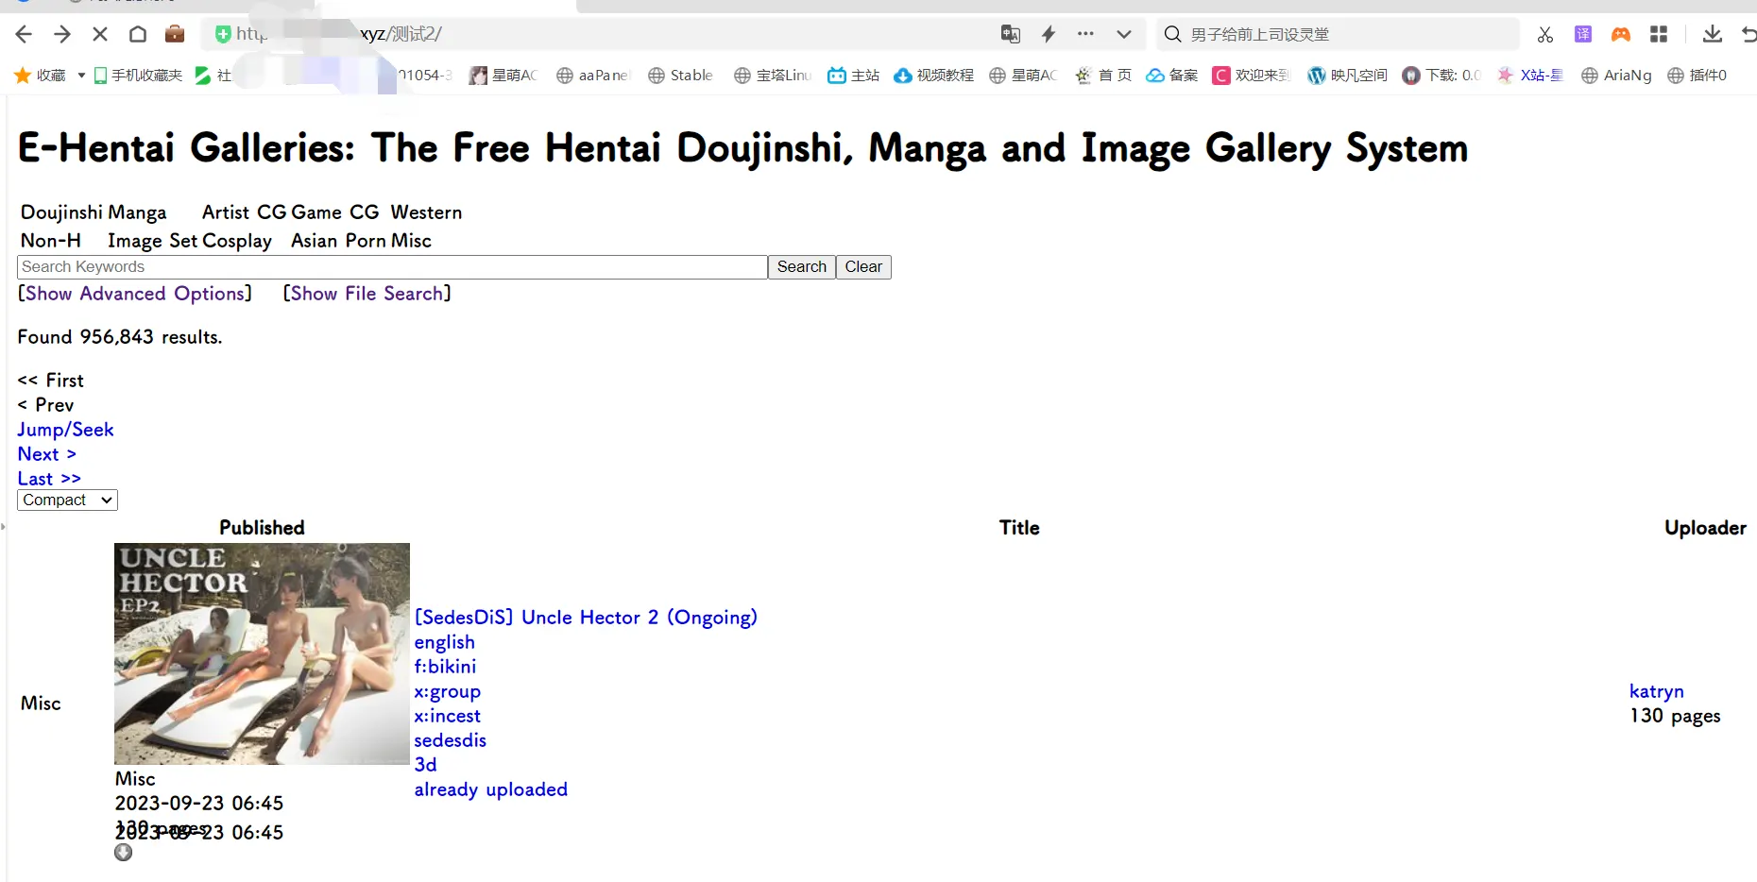Viewport: 1757px width, 882px height.
Task: Open the aaPanel bookmark
Action: click(x=593, y=76)
